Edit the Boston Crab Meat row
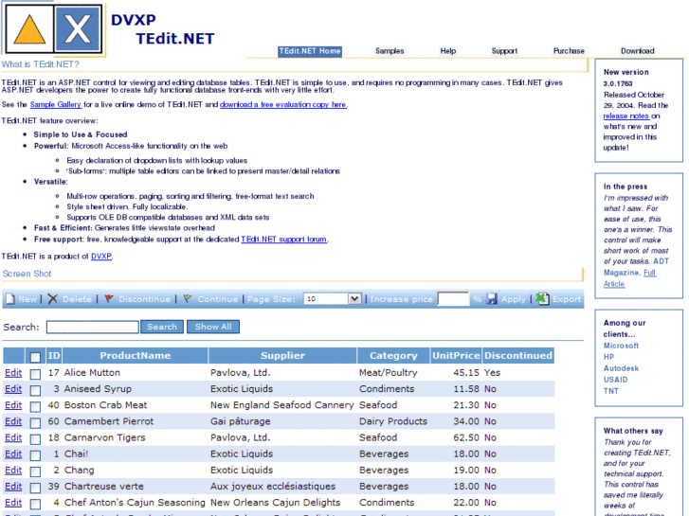 pyautogui.click(x=13, y=405)
